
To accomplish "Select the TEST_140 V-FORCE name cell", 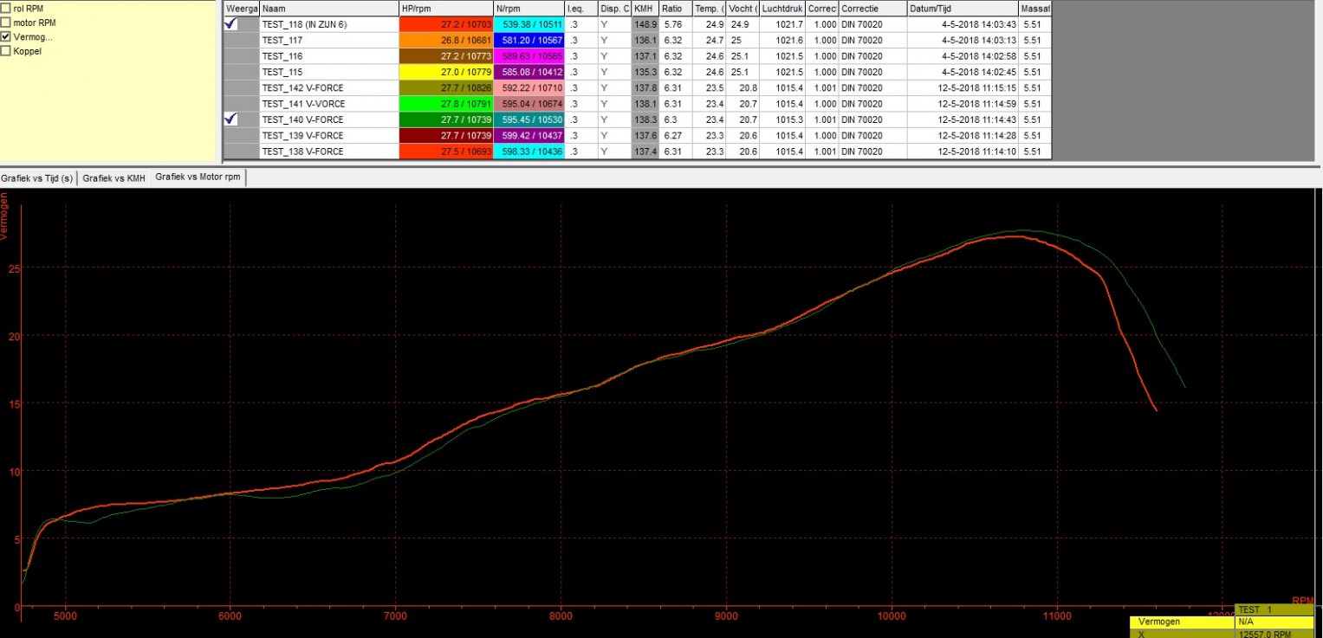I will pyautogui.click(x=329, y=119).
